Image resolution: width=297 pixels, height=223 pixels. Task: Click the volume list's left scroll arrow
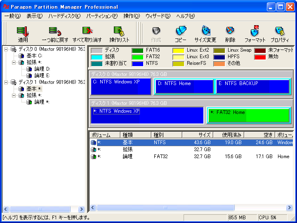93,208
